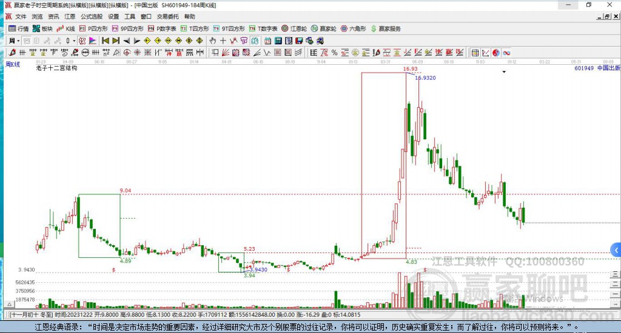Click the 周K线 label in chart corner
The width and height of the screenshot is (621, 333).
tap(13, 64)
